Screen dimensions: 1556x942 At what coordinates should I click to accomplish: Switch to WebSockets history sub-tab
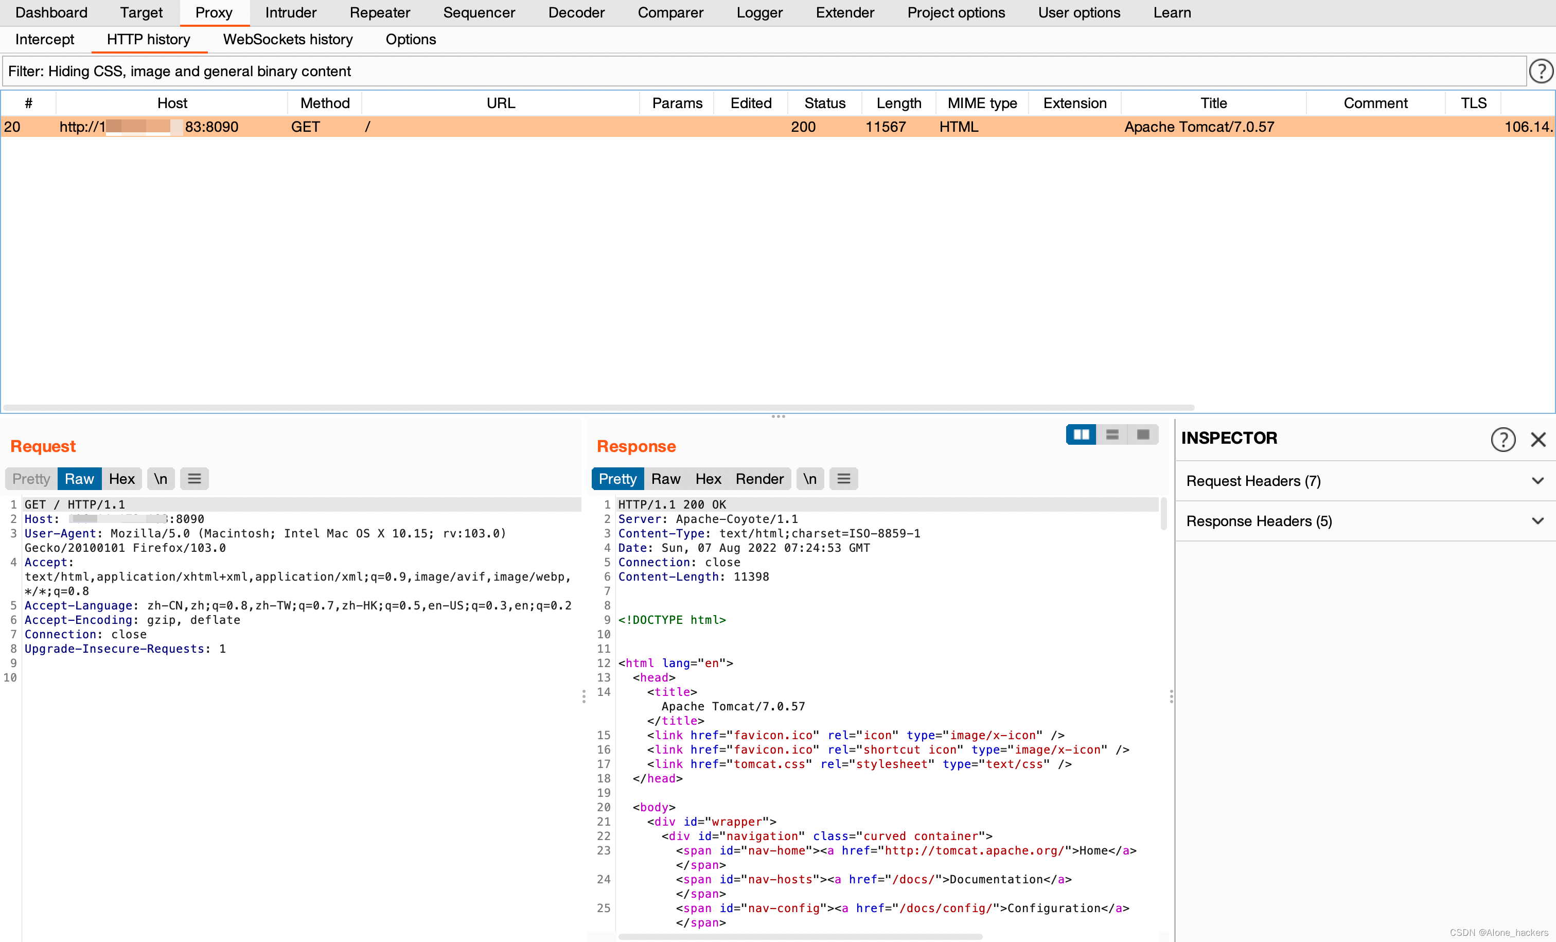pyautogui.click(x=287, y=39)
